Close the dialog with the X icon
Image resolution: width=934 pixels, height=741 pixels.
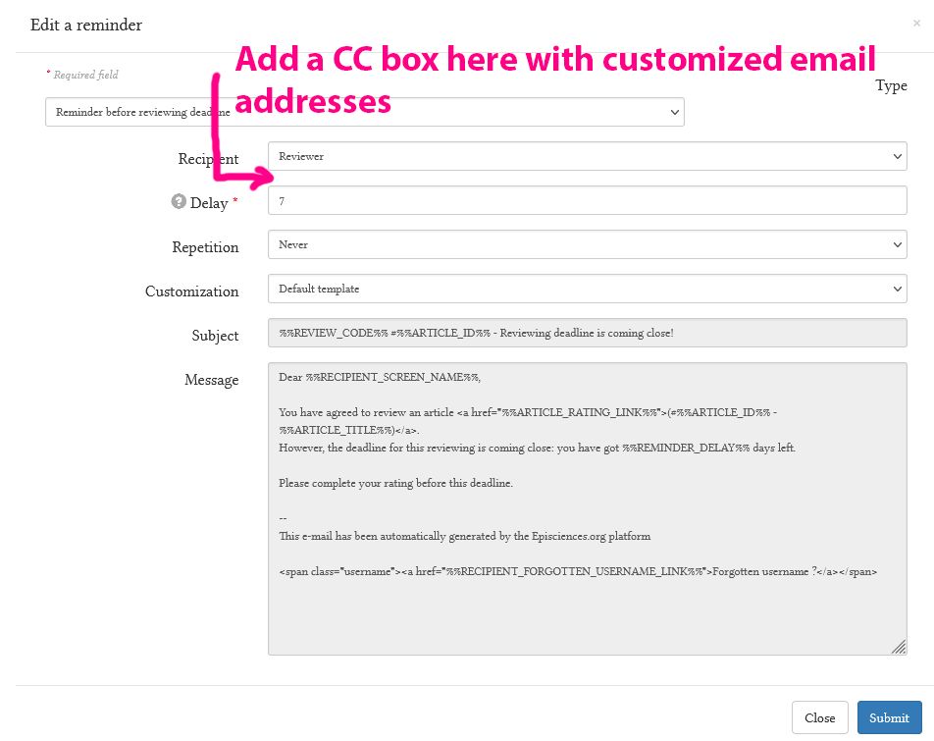[x=916, y=24]
